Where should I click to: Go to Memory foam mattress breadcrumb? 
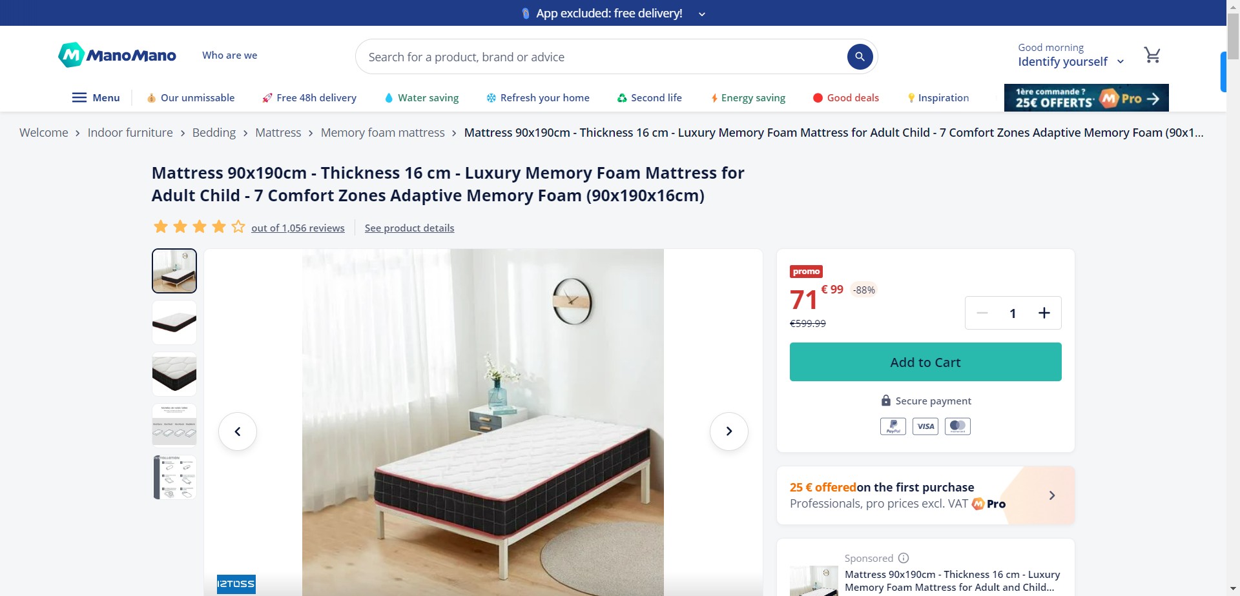point(383,132)
